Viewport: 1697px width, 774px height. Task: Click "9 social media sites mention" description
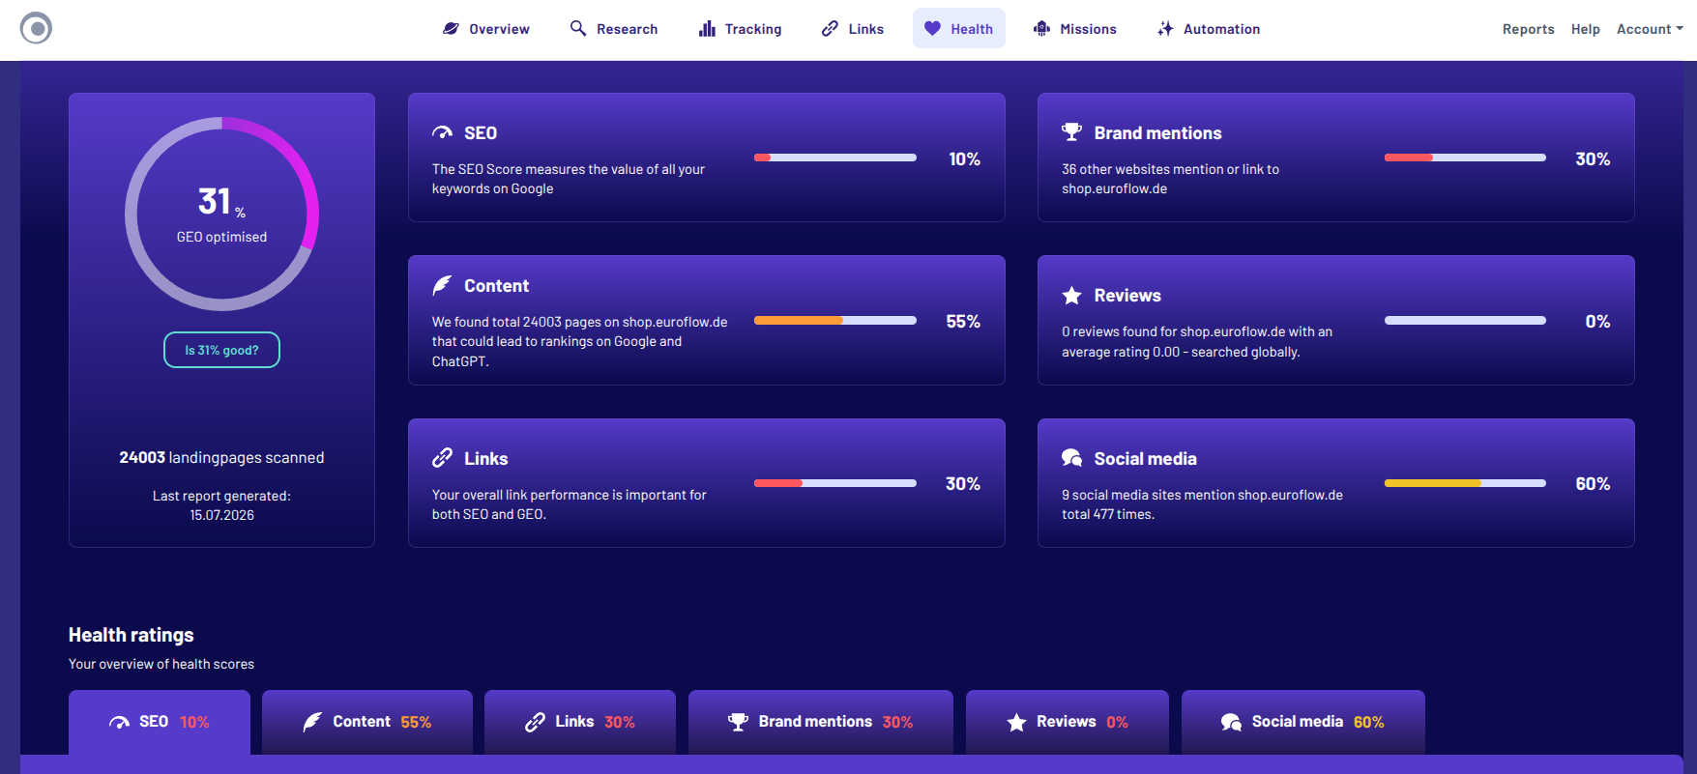click(x=1202, y=504)
